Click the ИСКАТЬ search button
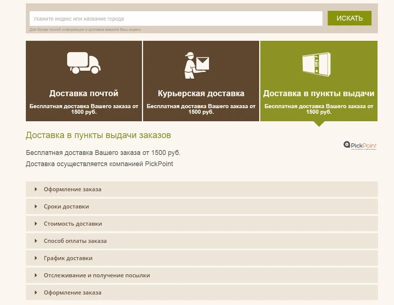 point(349,18)
